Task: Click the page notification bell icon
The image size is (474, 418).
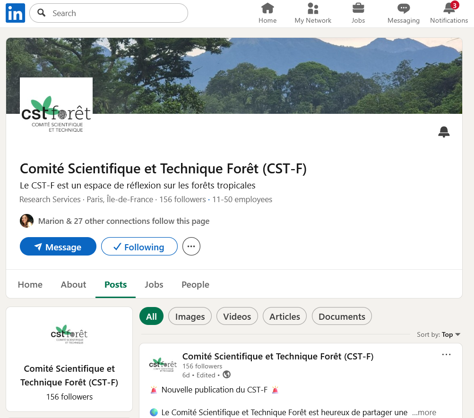Action: click(443, 132)
